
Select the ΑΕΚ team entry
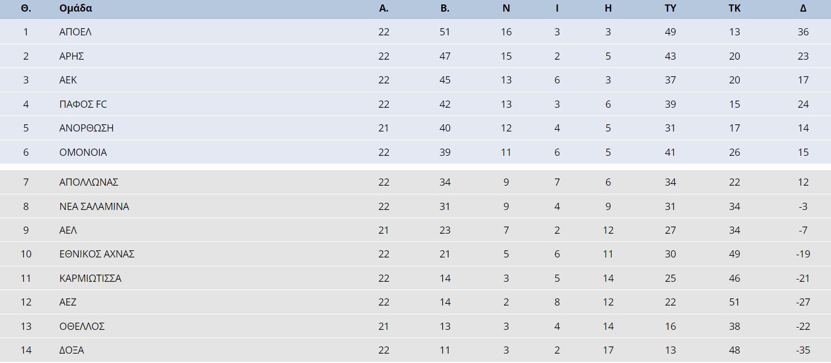pyautogui.click(x=68, y=80)
